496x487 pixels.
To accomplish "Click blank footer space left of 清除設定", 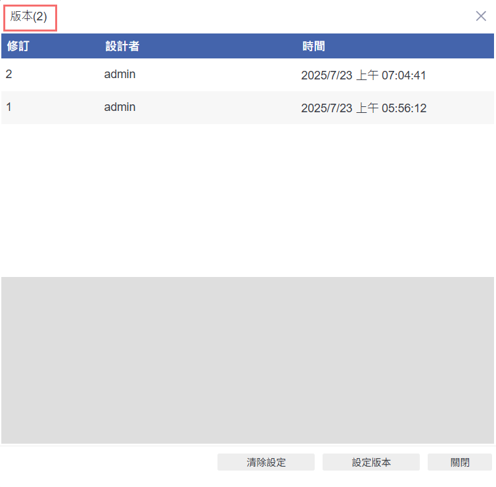I will coord(108,462).
